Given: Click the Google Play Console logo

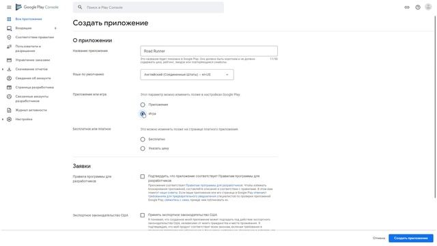Looking at the screenshot, I should point(37,8).
